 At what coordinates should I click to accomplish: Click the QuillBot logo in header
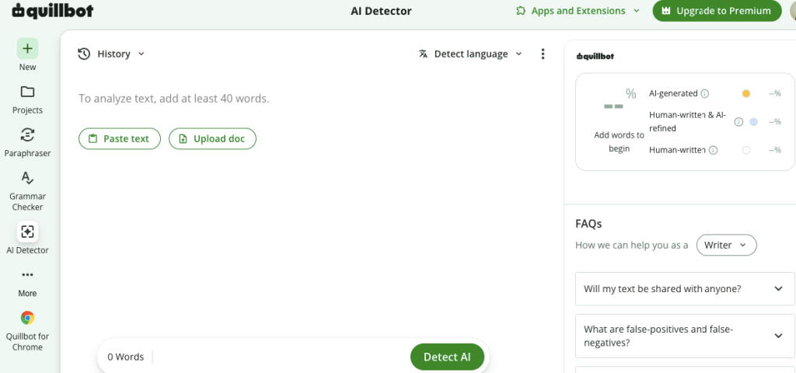pos(53,11)
